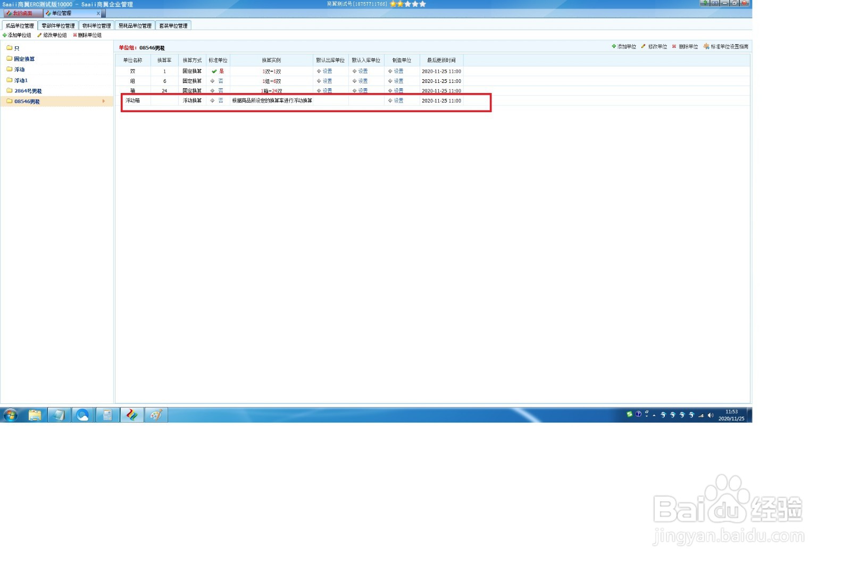Screen dimensions: 851x565
Task: Close the 单位管理 window tab
Action: [x=98, y=13]
